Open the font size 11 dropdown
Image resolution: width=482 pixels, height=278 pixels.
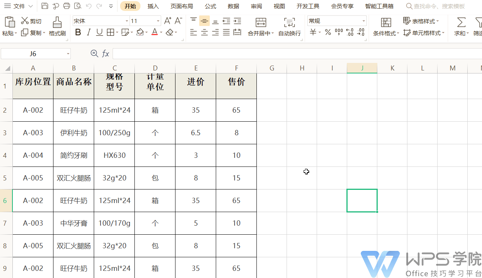tap(158, 21)
